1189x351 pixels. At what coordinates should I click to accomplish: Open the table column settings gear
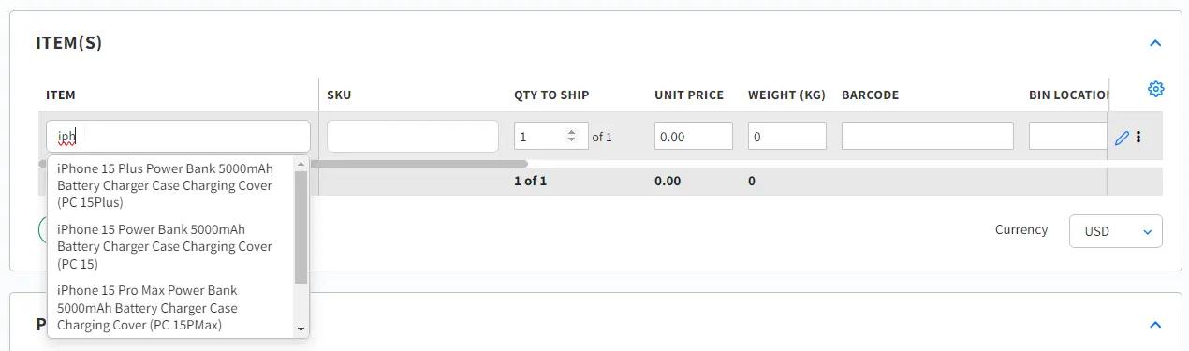tap(1155, 89)
